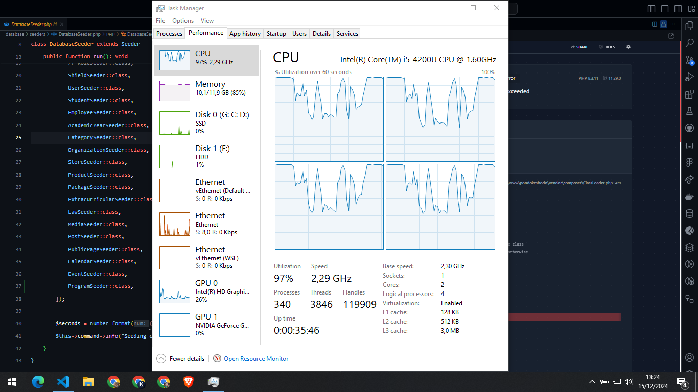Select the CPU resource in Task Manager

coord(206,60)
